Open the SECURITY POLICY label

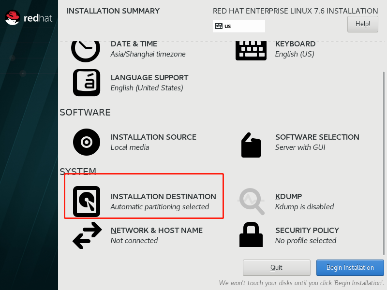[x=307, y=231]
